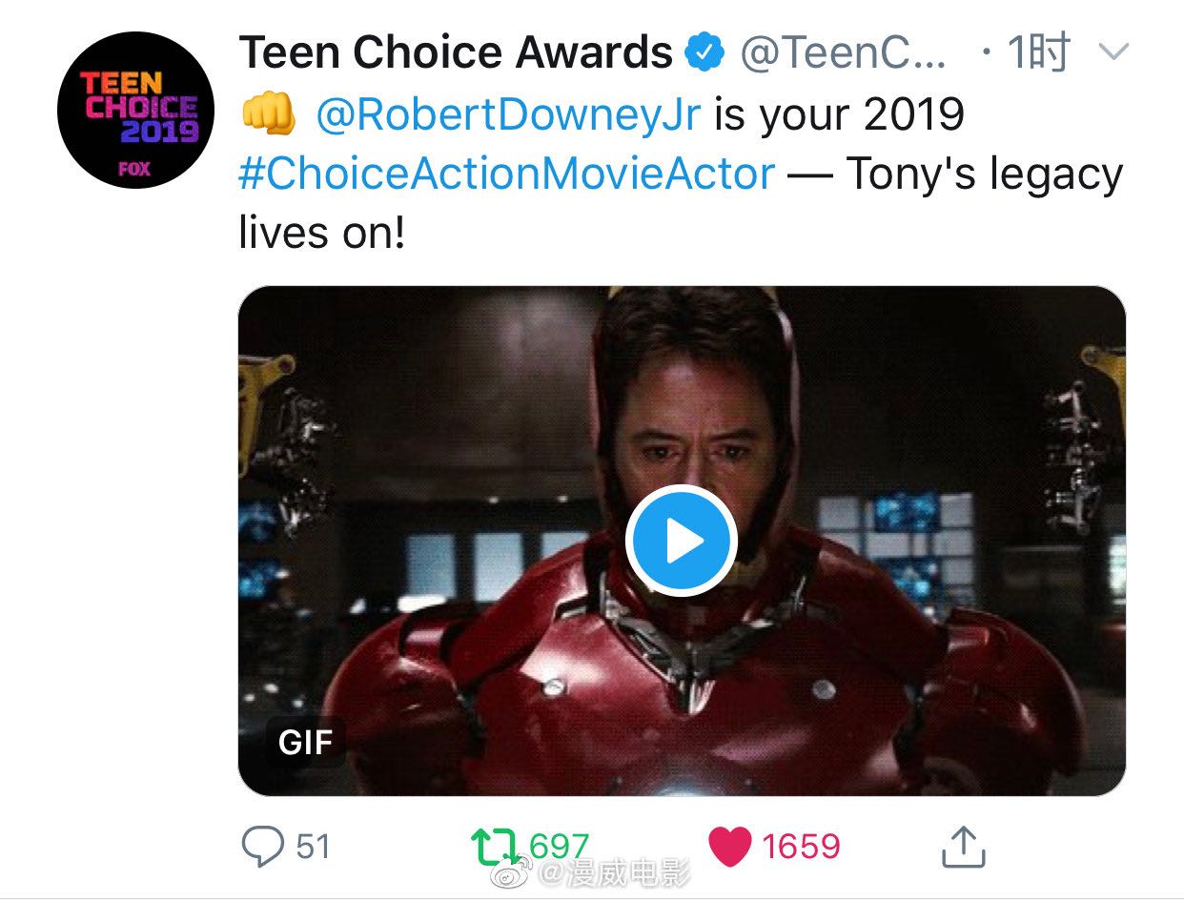Reply using the speech bubble icon
Image resolution: width=1184 pixels, height=901 pixels.
pos(261,846)
